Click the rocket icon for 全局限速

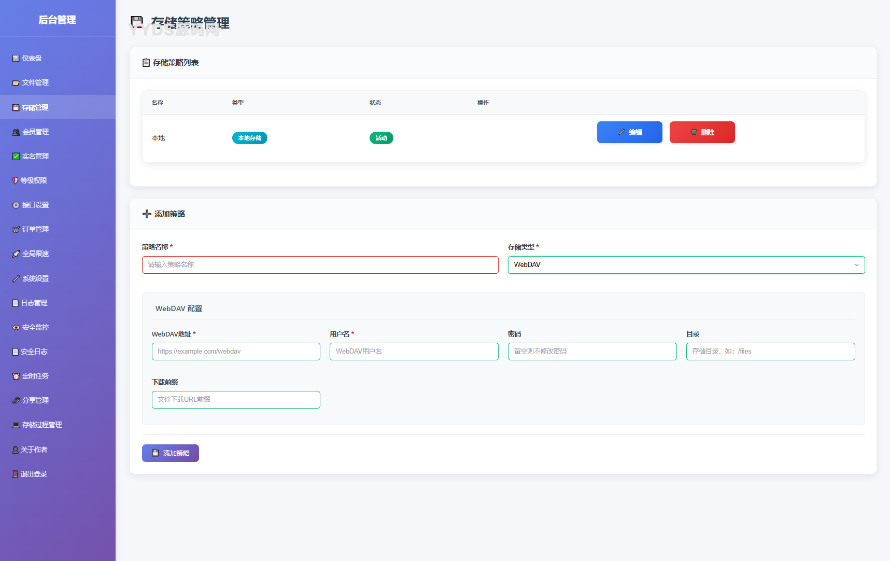[16, 254]
